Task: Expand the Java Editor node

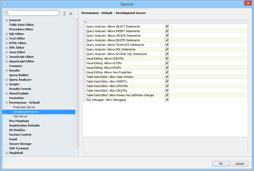Action: click(x=7, y=52)
